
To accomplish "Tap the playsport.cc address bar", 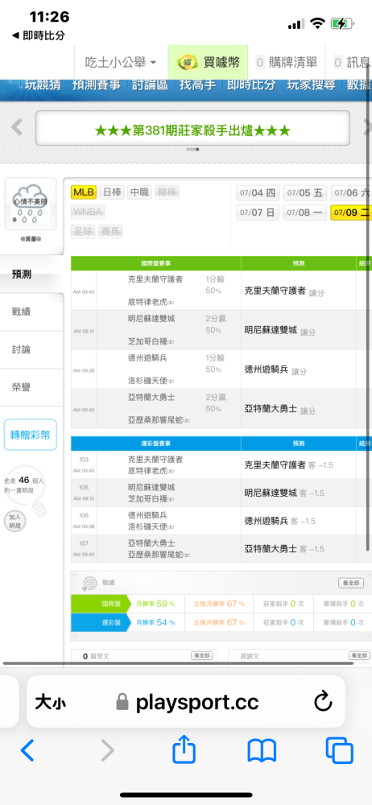I will 185,702.
